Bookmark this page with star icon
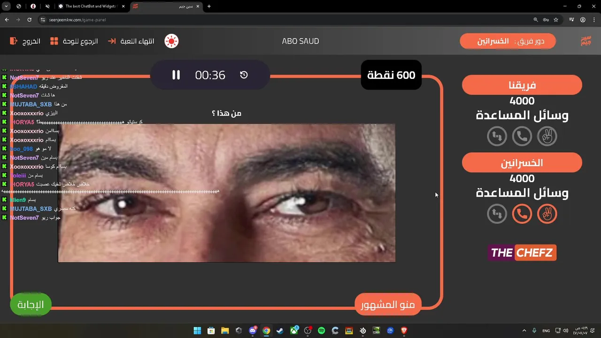This screenshot has height=338, width=601. 556,20
